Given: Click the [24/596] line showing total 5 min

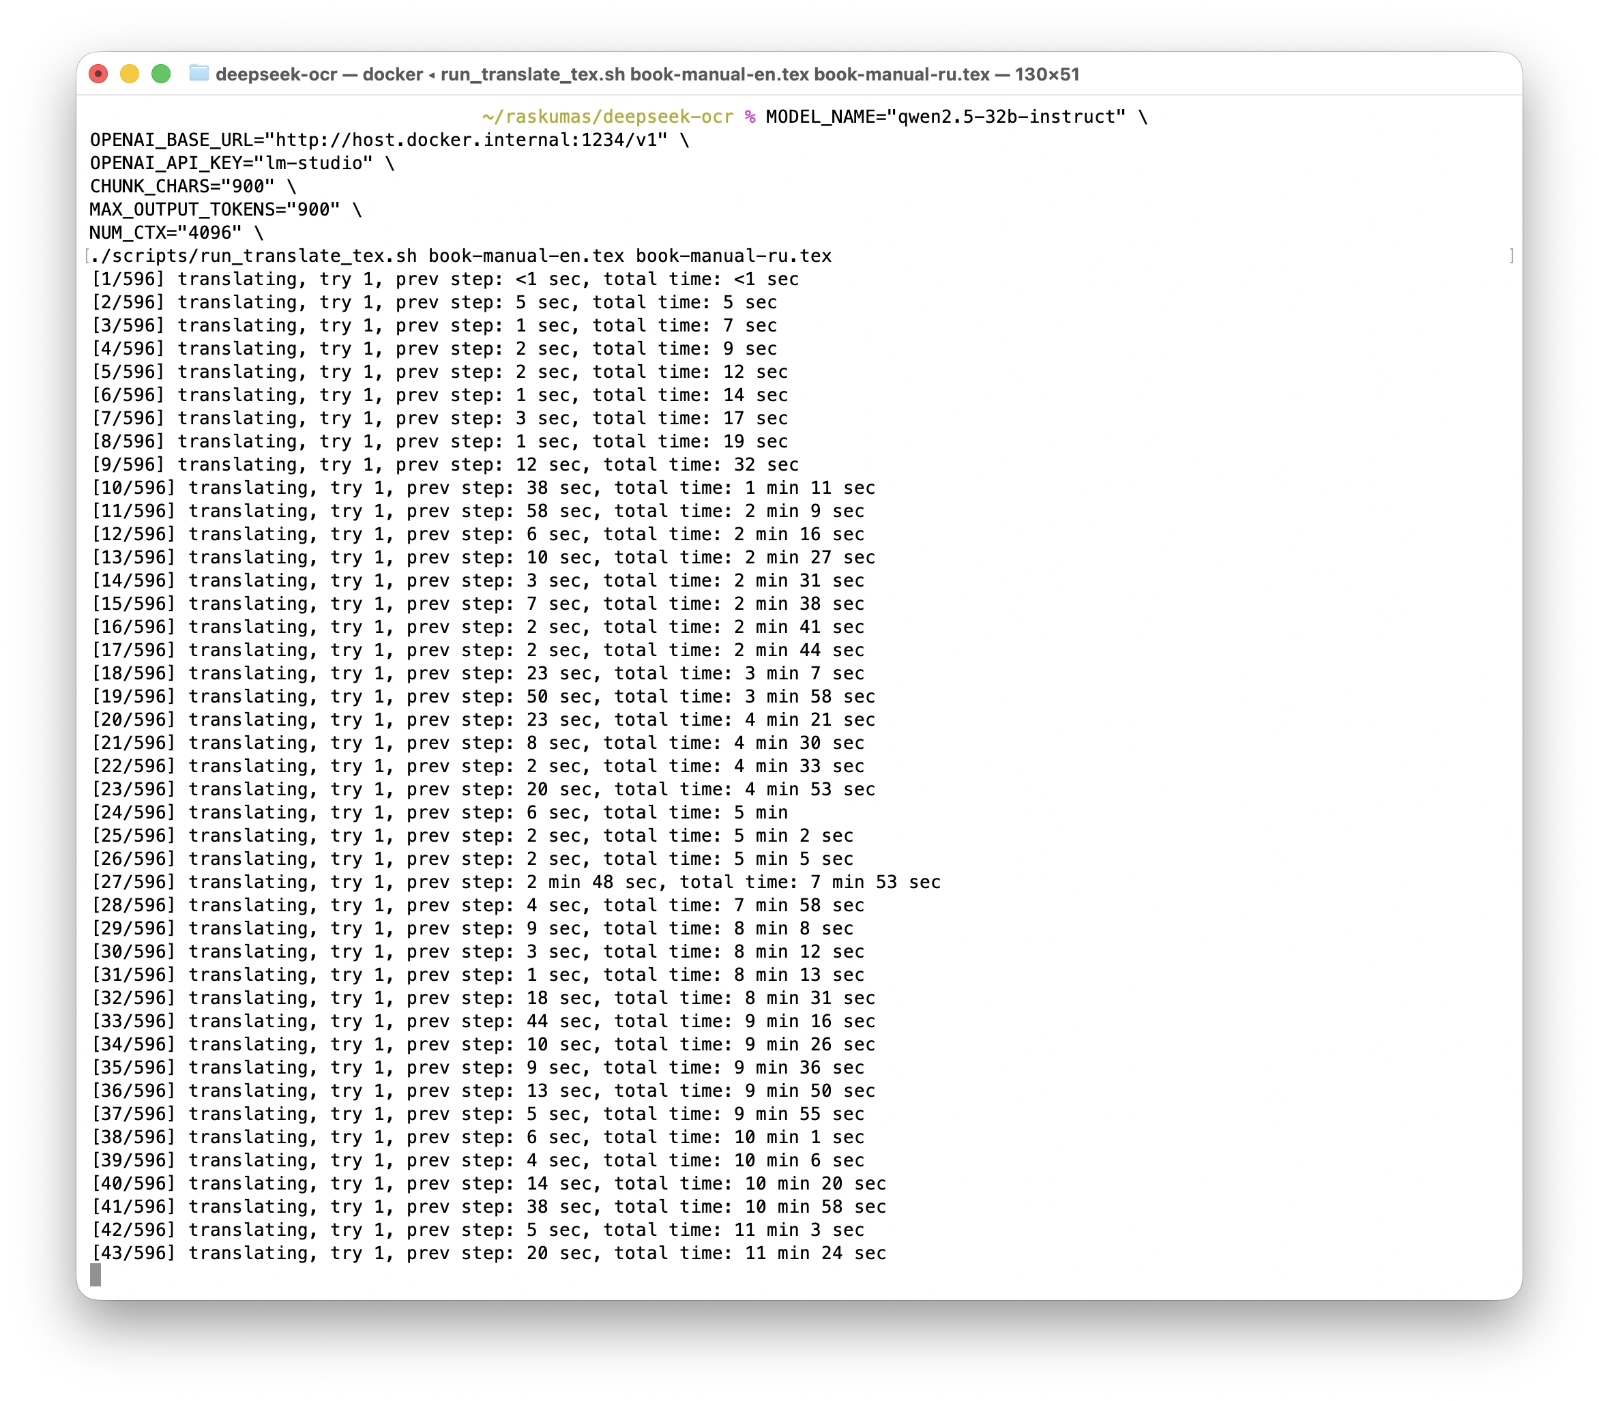Looking at the screenshot, I should click(439, 812).
